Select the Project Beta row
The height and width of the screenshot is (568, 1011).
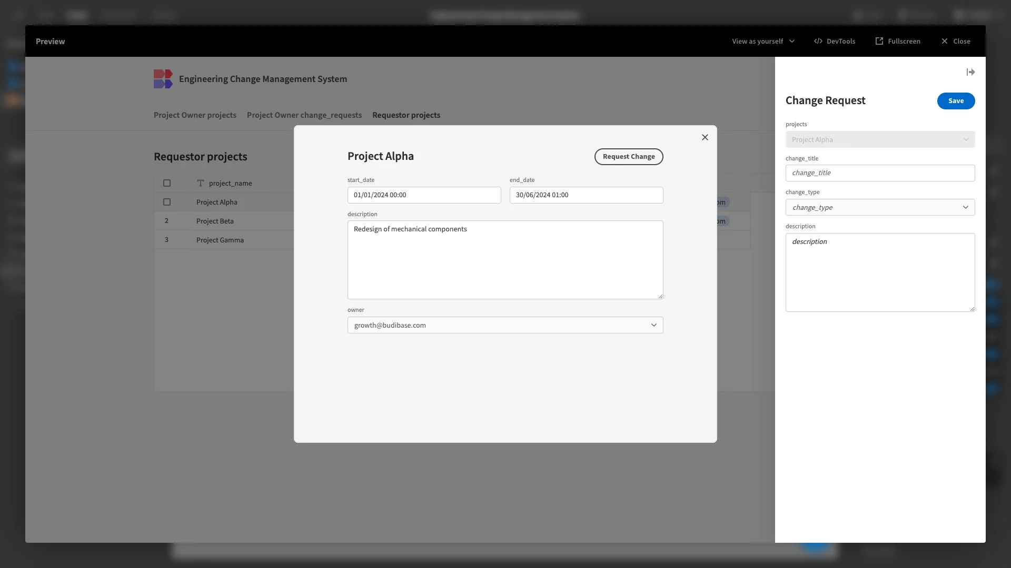[x=224, y=221]
